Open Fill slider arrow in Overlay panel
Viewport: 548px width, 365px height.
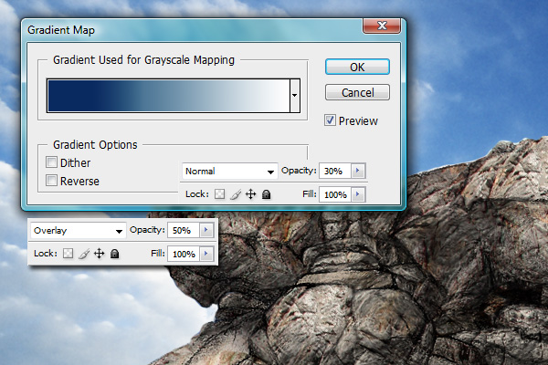206,254
